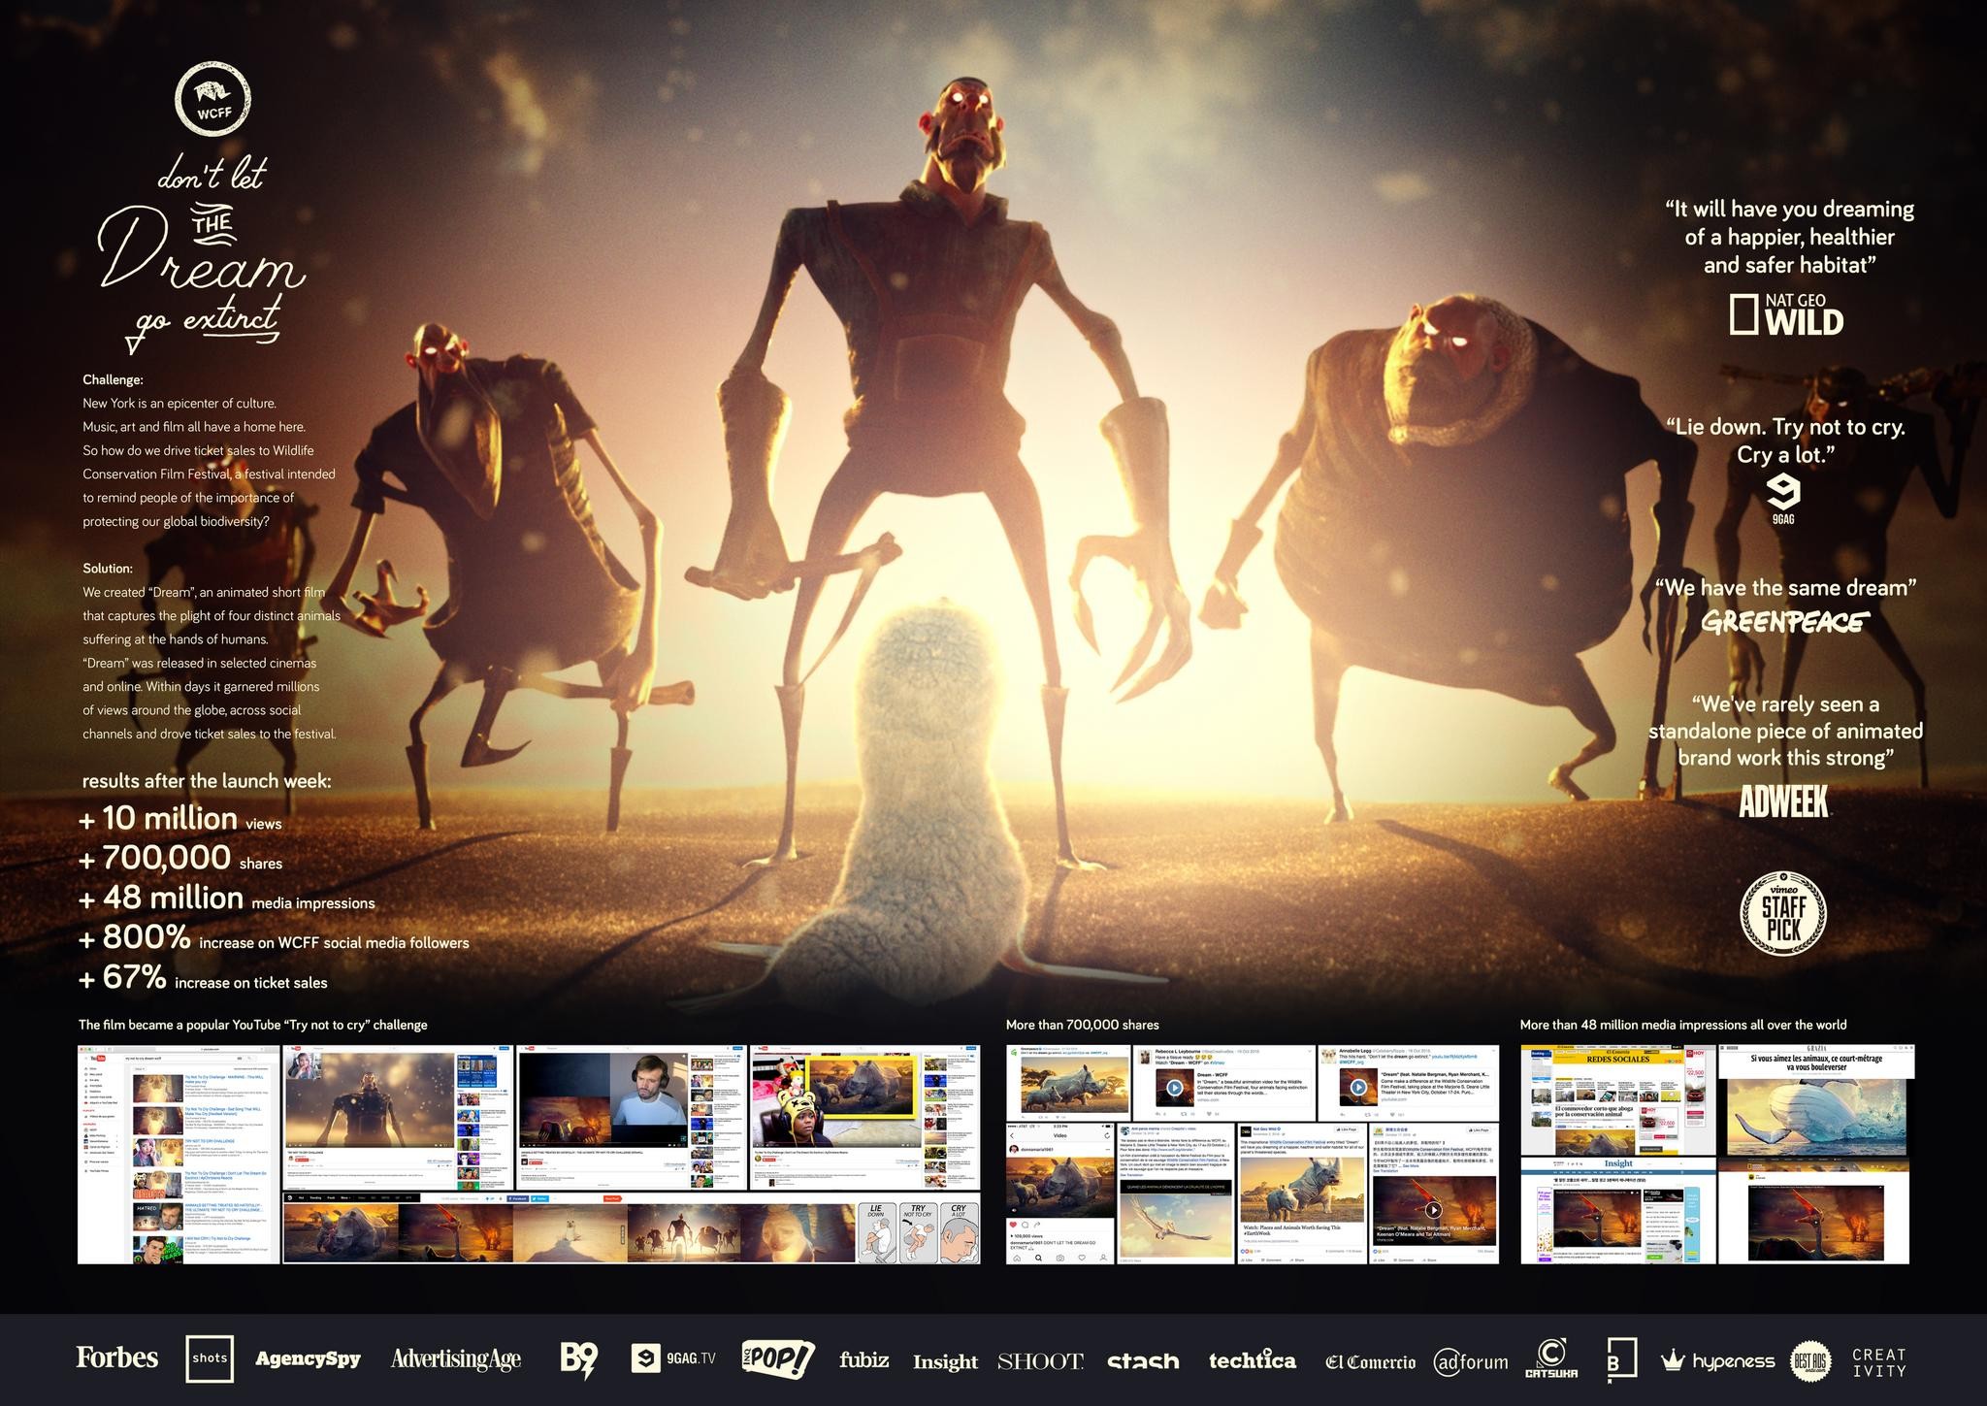Open the flying bird social post thumbnail
The width and height of the screenshot is (1987, 1406).
click(1177, 1193)
